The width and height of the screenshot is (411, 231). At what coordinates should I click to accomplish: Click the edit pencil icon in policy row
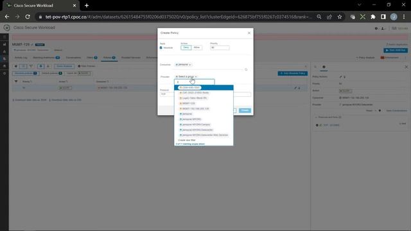(x=295, y=88)
